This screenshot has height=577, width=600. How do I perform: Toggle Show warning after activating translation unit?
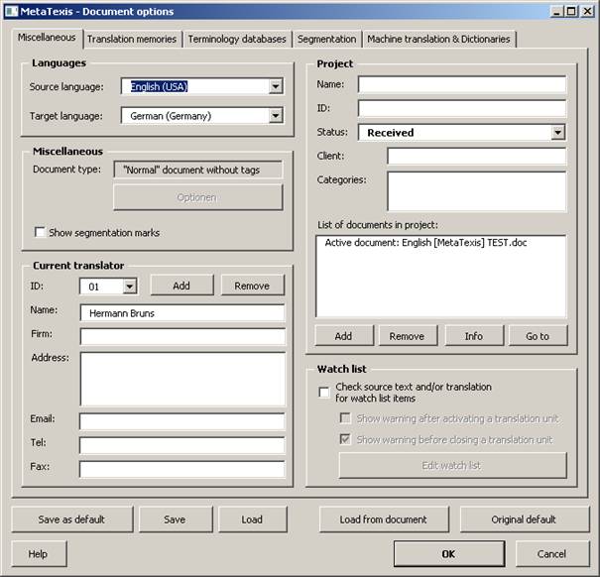pyautogui.click(x=345, y=417)
